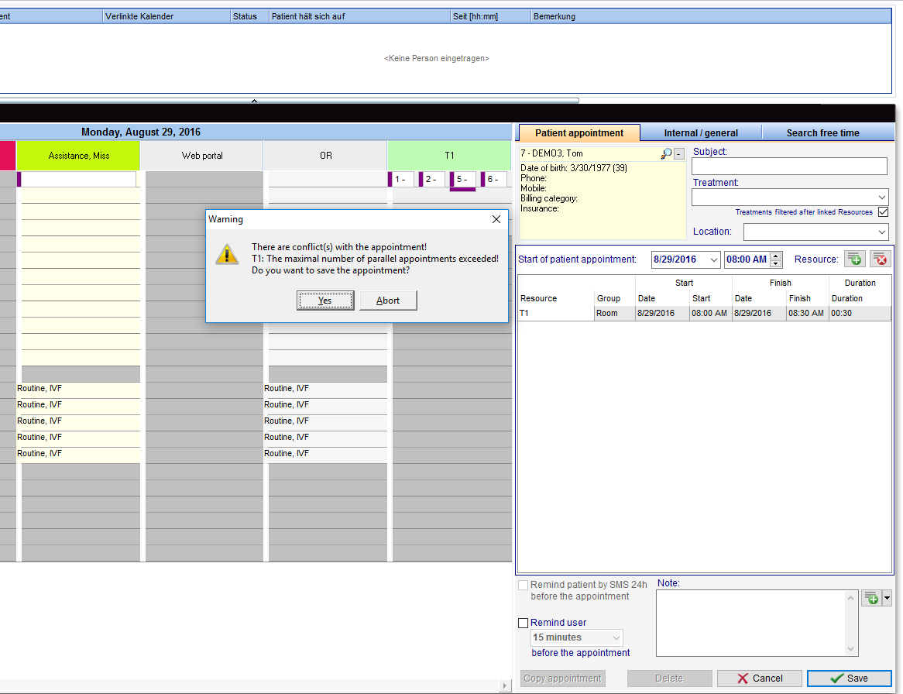Screen dimensions: 903x694
Task: Select the T1 resource row
Action: tap(704, 314)
